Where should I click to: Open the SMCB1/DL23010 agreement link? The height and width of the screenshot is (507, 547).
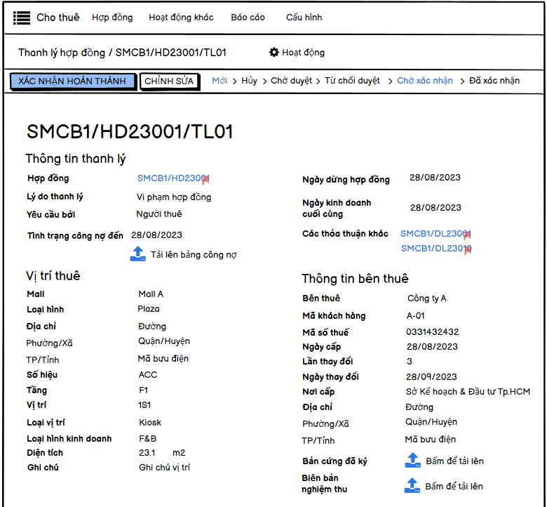[436, 249]
